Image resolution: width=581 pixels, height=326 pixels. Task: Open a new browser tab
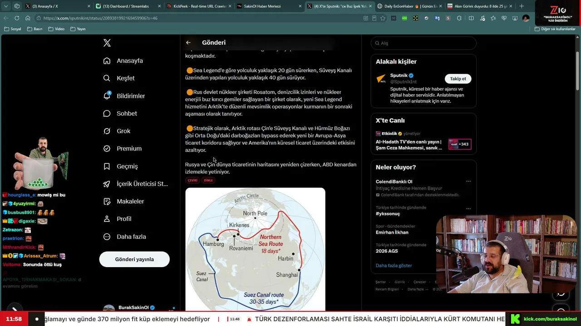pos(522,6)
